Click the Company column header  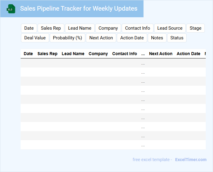[x=98, y=54]
